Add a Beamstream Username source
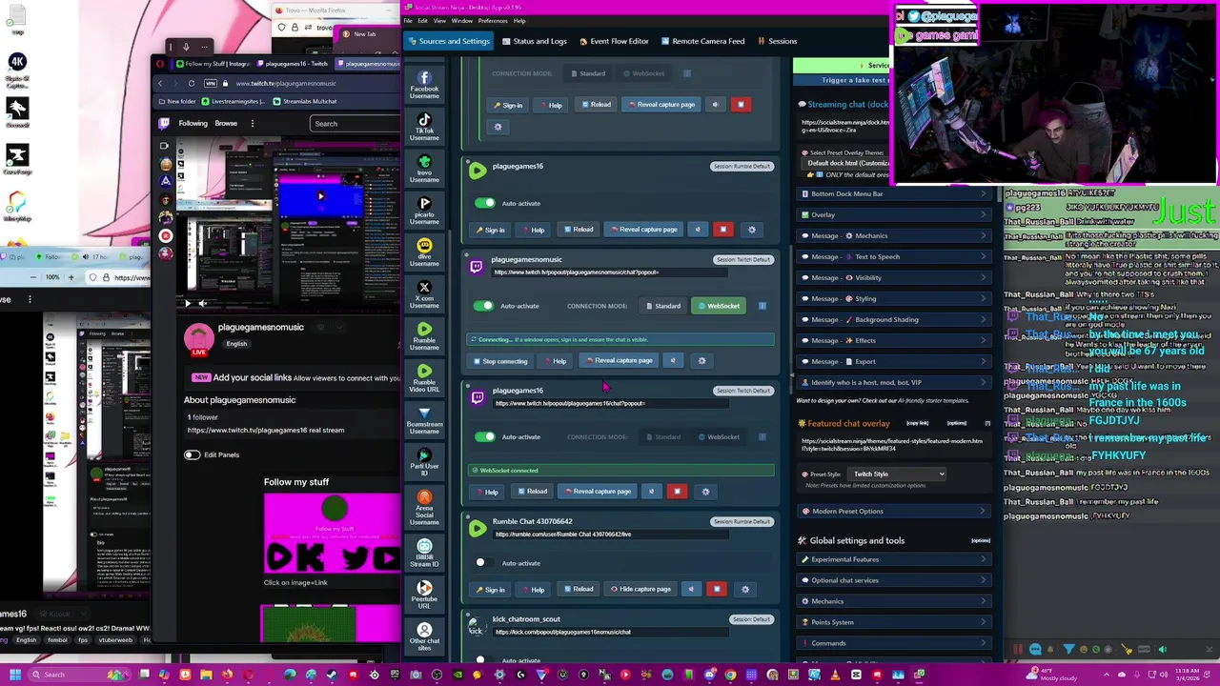The image size is (1220, 686). point(424,420)
